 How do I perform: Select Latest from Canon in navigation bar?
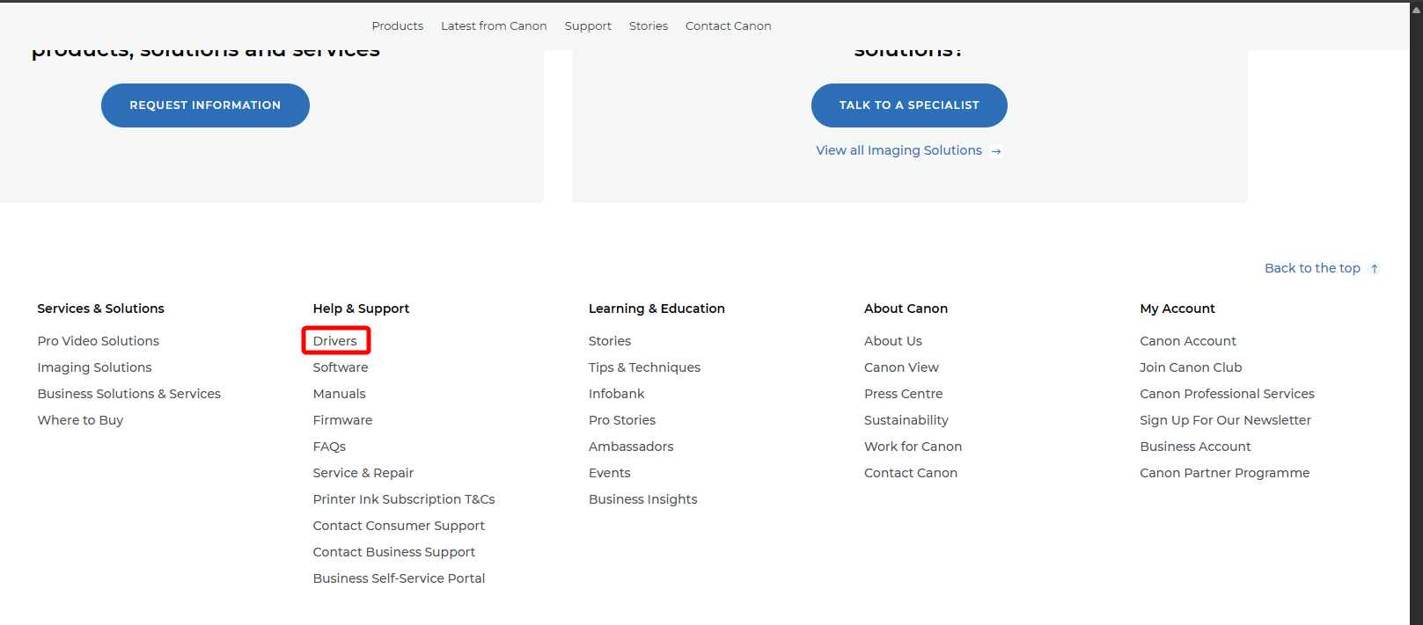[x=494, y=26]
